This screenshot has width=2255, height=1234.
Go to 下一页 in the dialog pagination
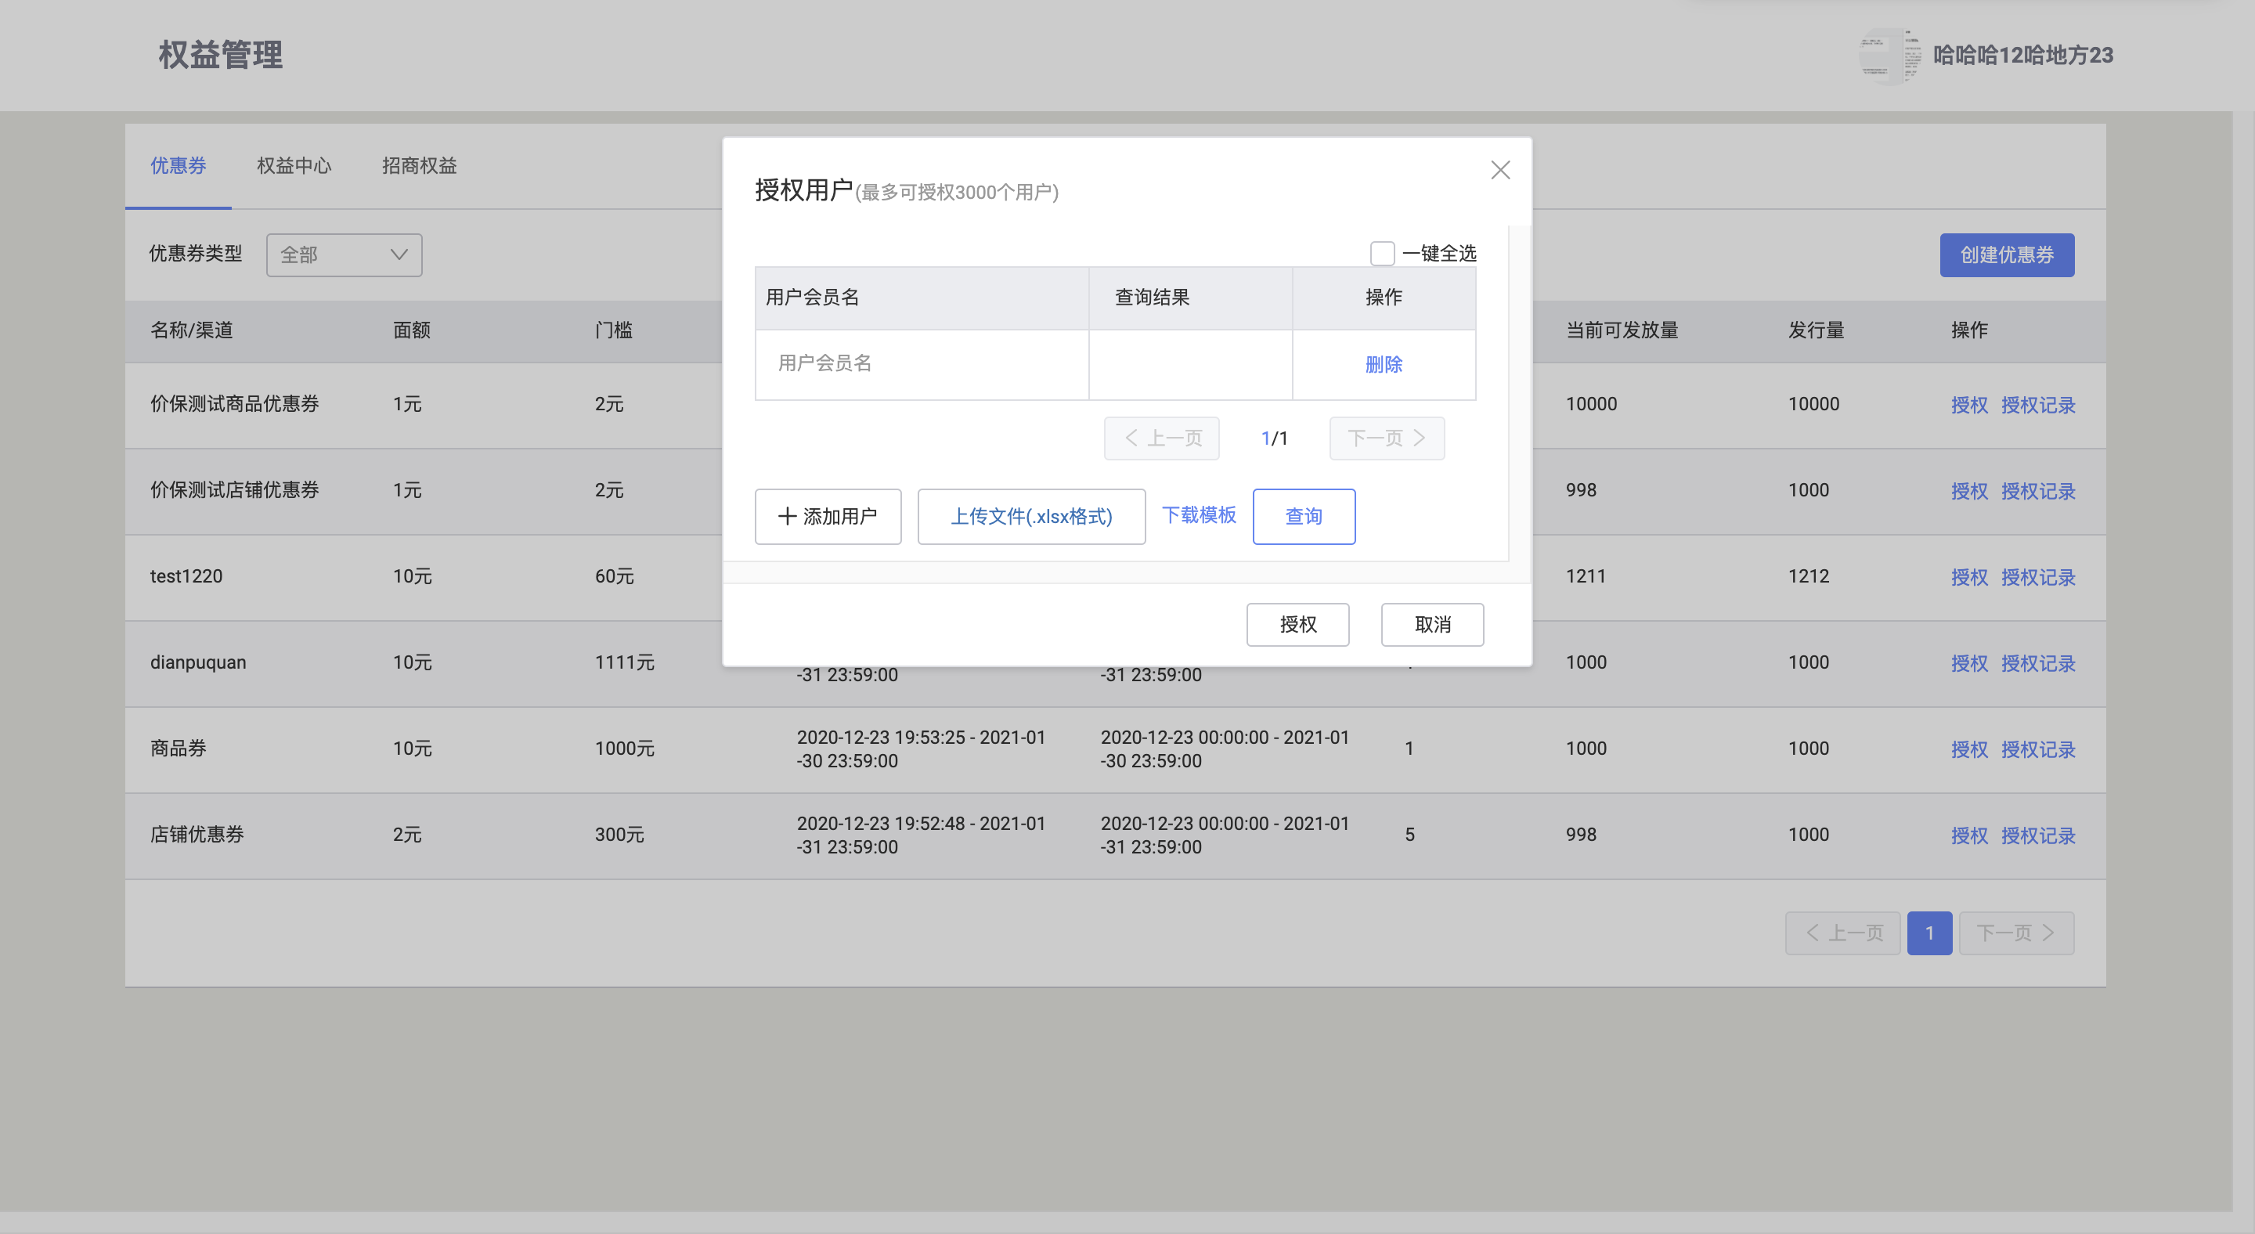pyautogui.click(x=1387, y=438)
